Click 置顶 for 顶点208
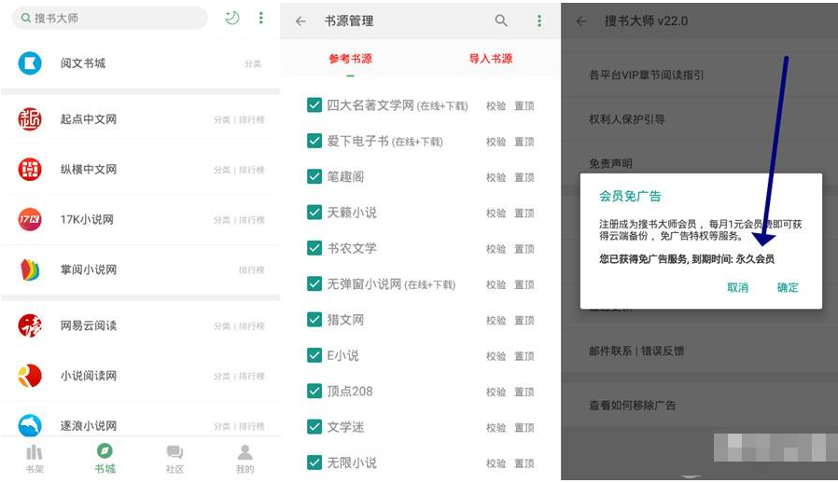Screen dimensions: 838x483 (x=524, y=393)
